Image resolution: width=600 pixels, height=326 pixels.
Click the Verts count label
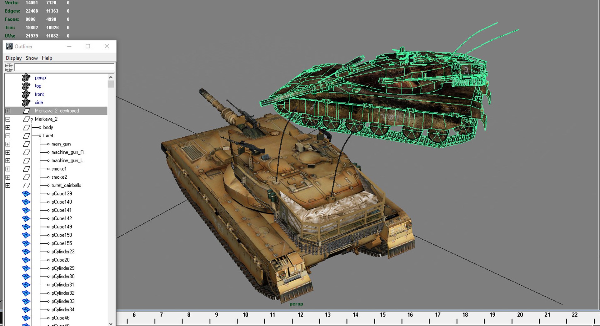(x=12, y=3)
